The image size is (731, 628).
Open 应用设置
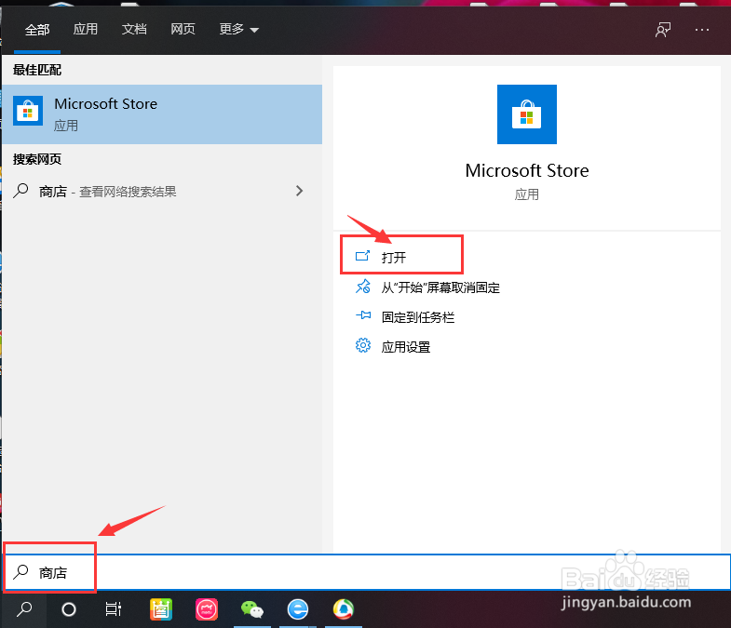click(x=406, y=347)
